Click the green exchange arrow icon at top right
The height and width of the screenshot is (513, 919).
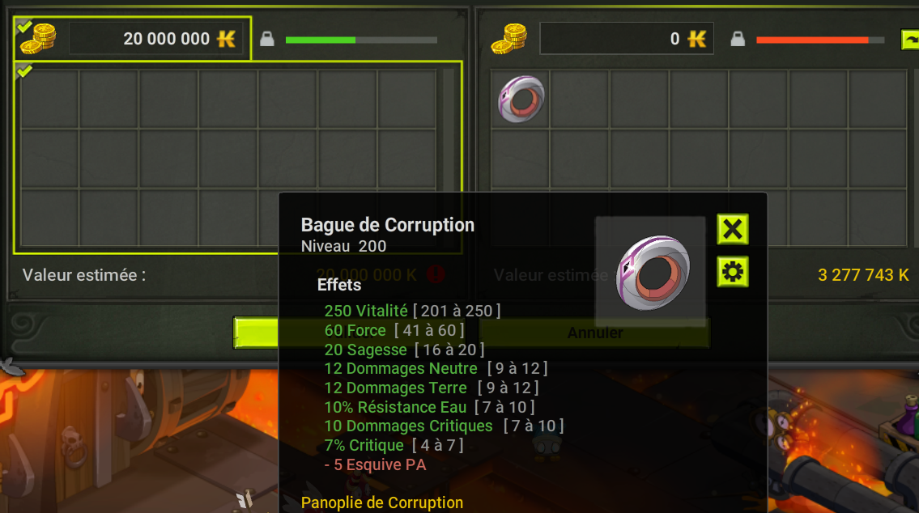pos(909,40)
